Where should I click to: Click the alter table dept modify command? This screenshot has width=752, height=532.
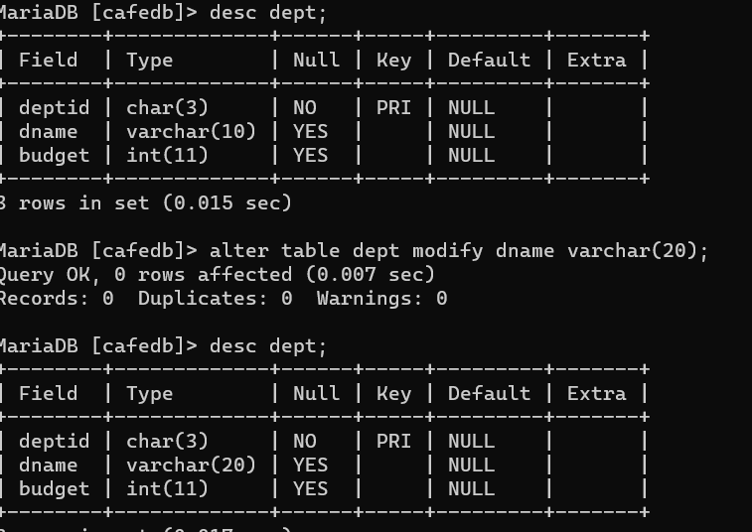pos(459,251)
